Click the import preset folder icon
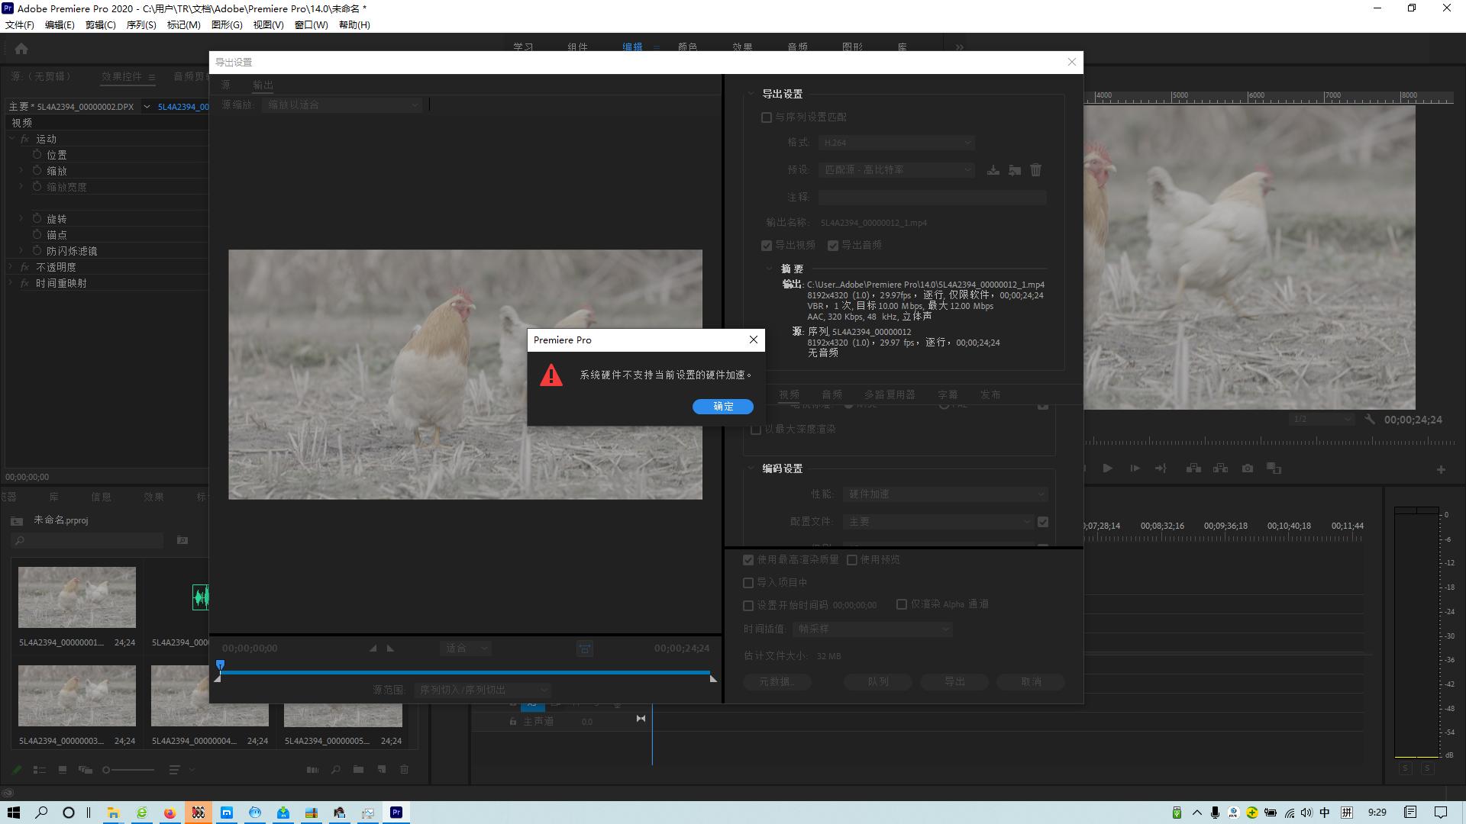Viewport: 1466px width, 824px height. click(x=1014, y=170)
